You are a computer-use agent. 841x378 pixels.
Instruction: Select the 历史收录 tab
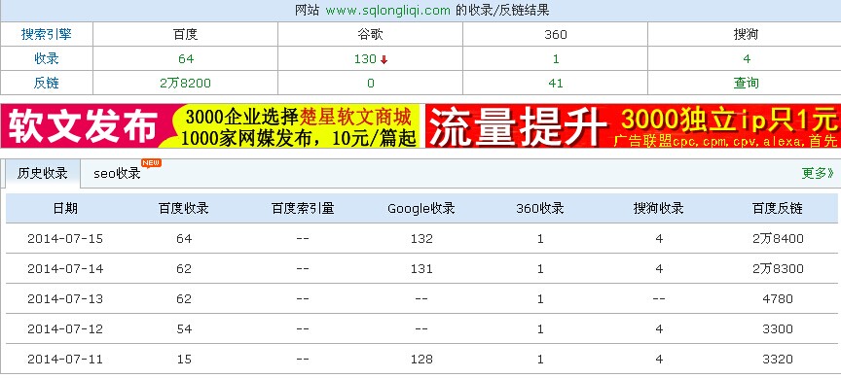click(x=43, y=174)
